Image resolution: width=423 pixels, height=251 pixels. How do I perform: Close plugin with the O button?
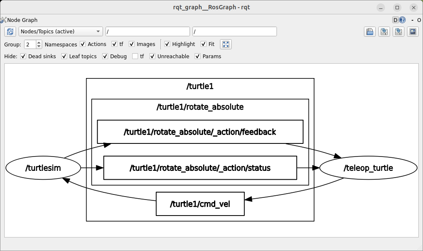pos(419,20)
